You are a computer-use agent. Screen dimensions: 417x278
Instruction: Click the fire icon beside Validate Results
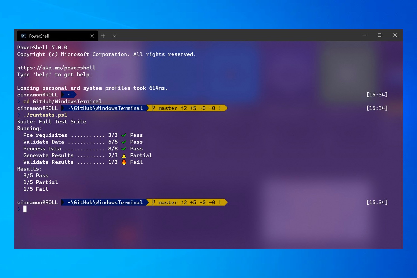pyautogui.click(x=124, y=162)
